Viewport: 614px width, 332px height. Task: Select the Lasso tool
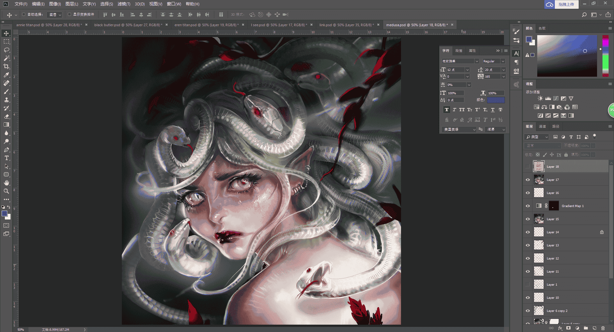[6, 50]
